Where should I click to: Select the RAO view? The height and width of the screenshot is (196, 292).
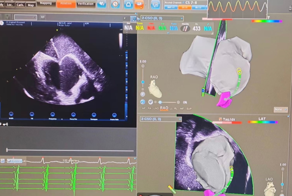pos(164,108)
